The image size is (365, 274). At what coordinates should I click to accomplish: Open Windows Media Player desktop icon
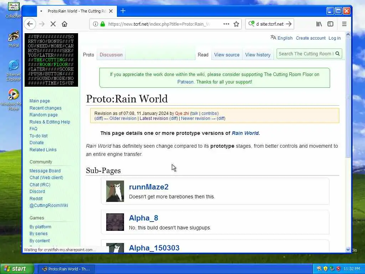pyautogui.click(x=13, y=100)
